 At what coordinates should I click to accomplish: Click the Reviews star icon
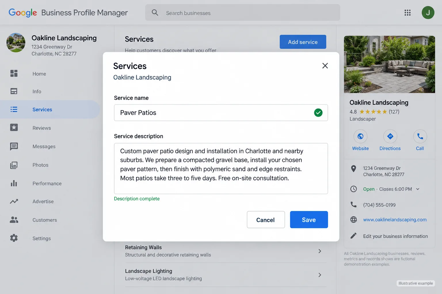pos(14,127)
